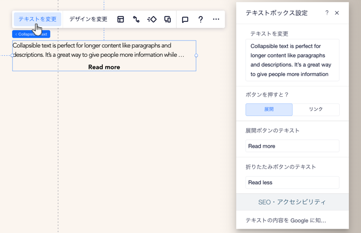Click the テキストボックス設定 panel title
Image resolution: width=361 pixels, height=233 pixels.
tap(277, 13)
